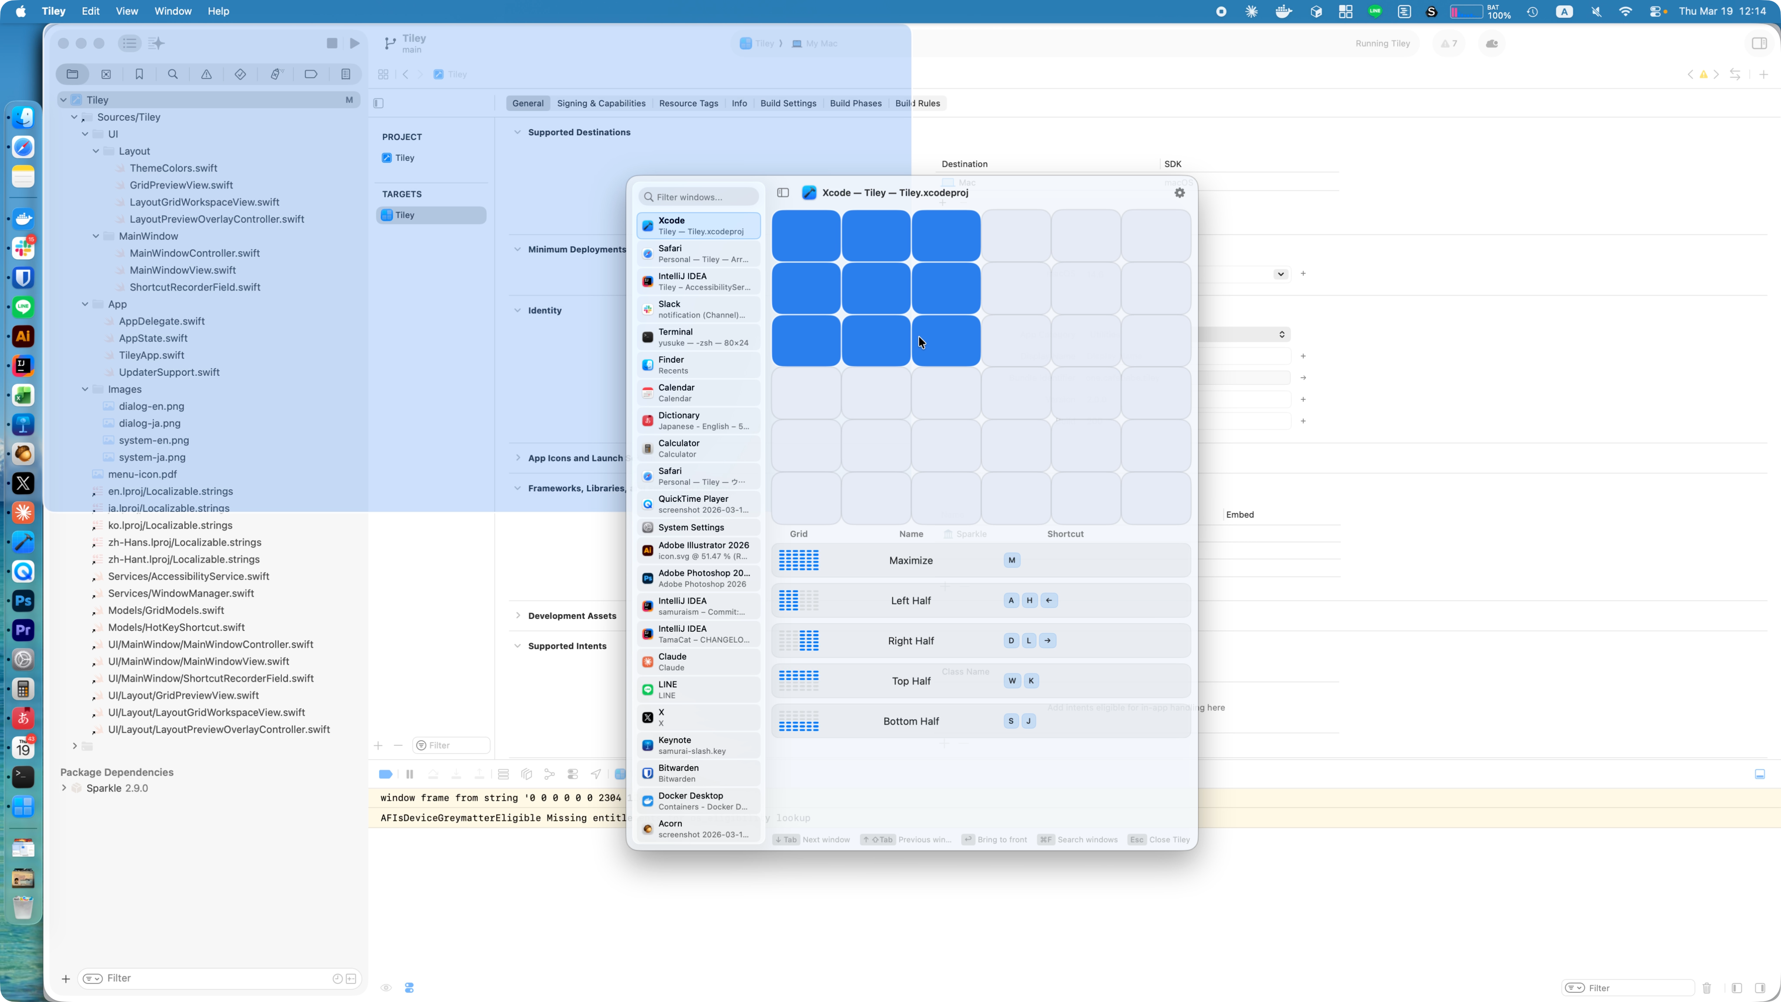
Task: Toggle project targets list sidebar
Action: pyautogui.click(x=378, y=103)
